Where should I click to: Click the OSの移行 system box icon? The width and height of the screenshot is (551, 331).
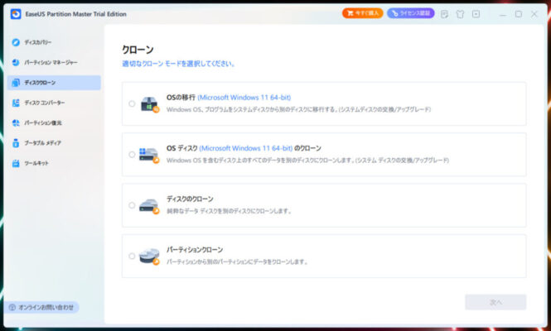150,104
